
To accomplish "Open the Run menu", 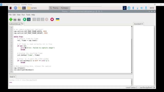I will [23, 15].
